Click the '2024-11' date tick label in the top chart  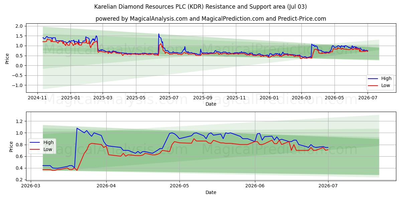37,98
